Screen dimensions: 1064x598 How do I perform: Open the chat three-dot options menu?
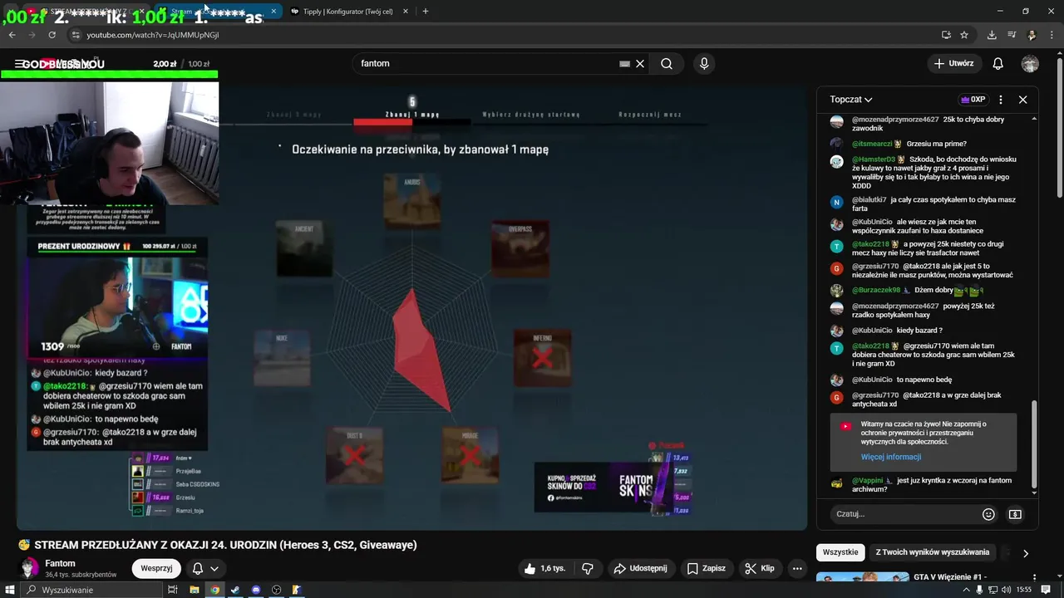pyautogui.click(x=1001, y=100)
